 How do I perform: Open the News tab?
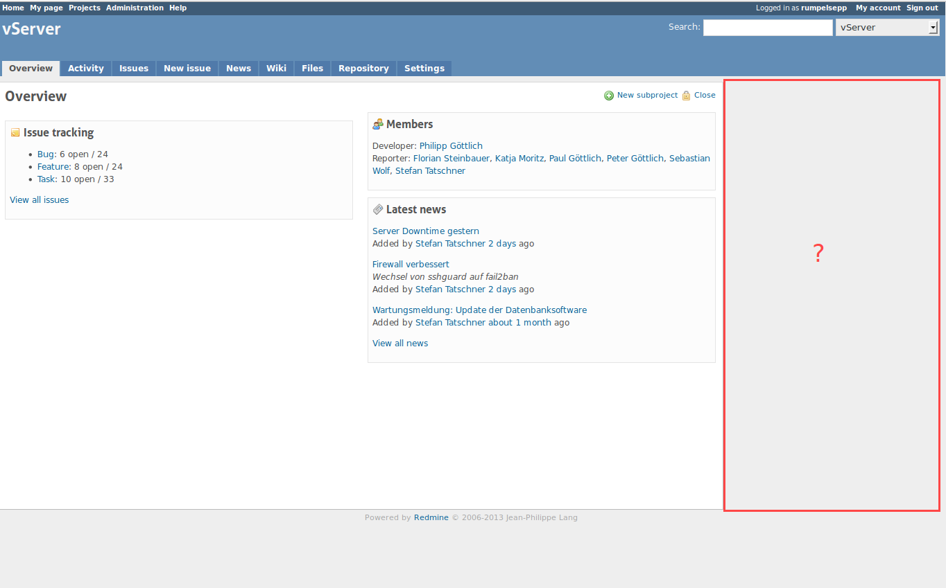[239, 69]
